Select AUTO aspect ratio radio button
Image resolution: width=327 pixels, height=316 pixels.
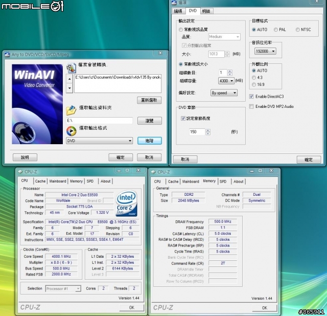(x=254, y=71)
